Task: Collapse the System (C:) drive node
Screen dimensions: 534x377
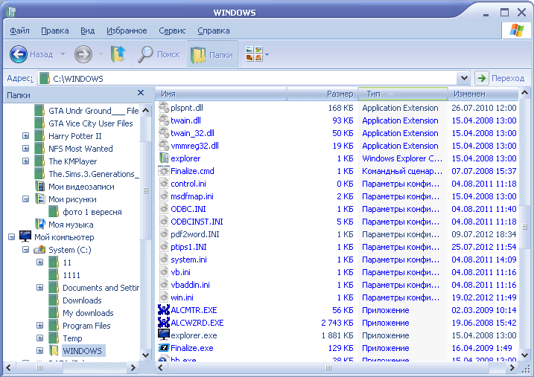Action: (x=25, y=250)
